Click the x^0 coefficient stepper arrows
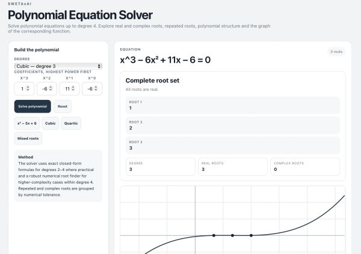The width and height of the screenshot is (361, 254). tap(96, 88)
